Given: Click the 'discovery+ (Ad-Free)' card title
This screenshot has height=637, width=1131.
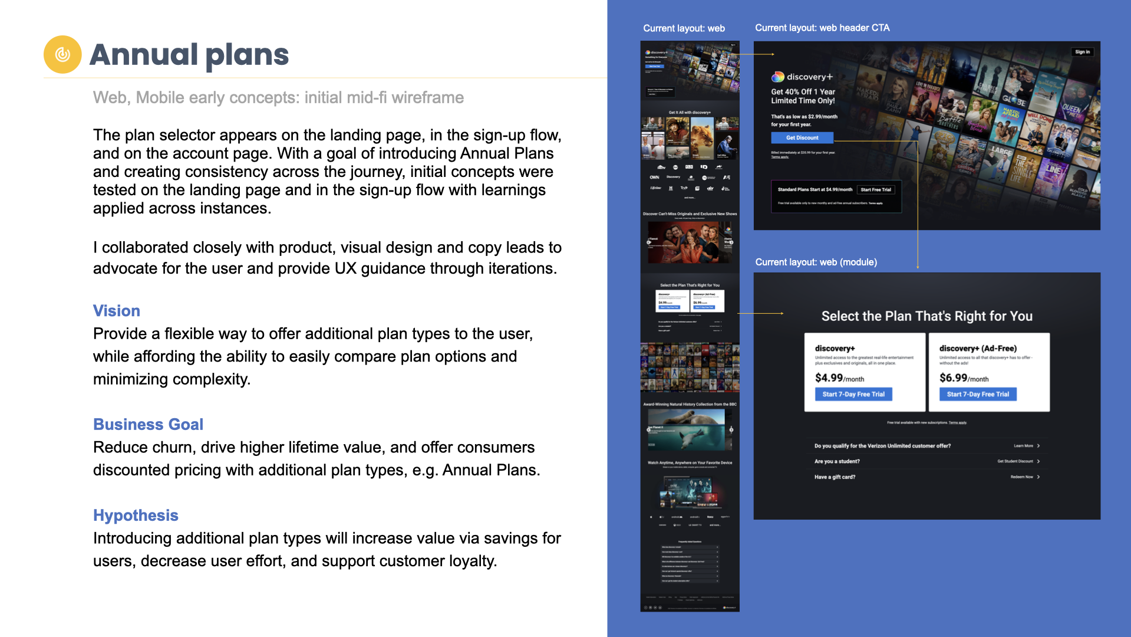Looking at the screenshot, I should [x=978, y=349].
